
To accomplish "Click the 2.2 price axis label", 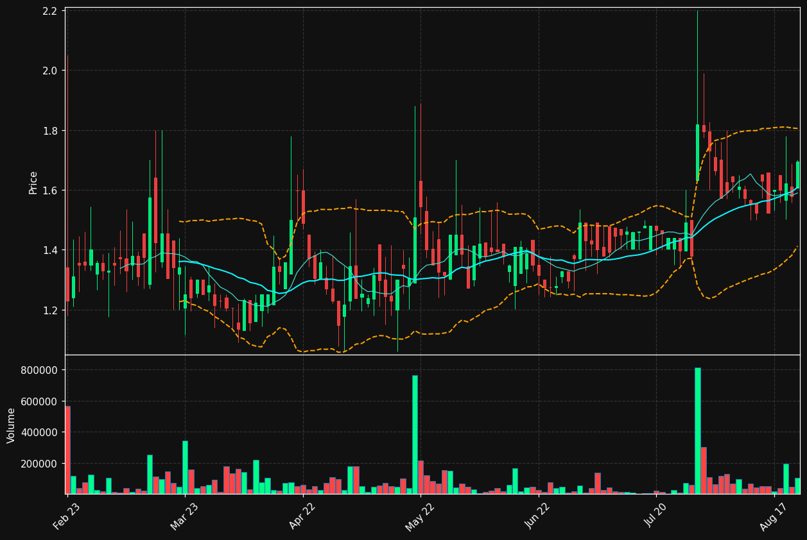I will [51, 11].
